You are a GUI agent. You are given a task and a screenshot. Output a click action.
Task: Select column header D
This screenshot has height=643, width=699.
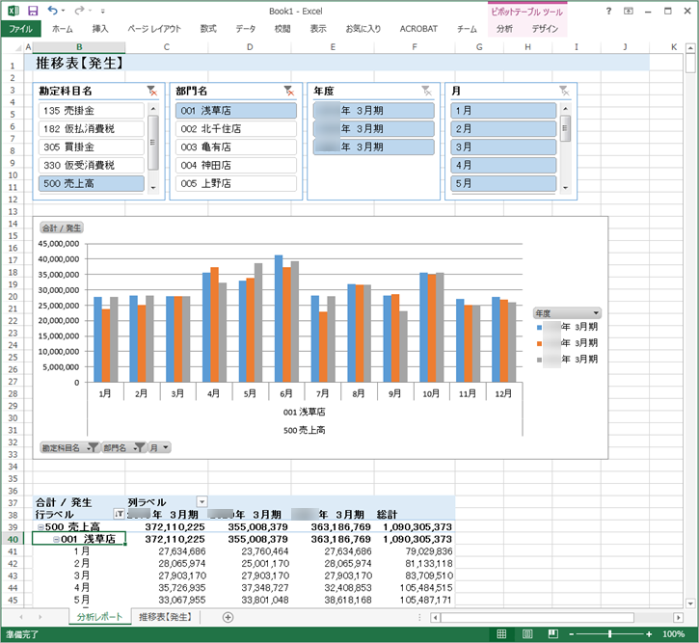pos(250,47)
